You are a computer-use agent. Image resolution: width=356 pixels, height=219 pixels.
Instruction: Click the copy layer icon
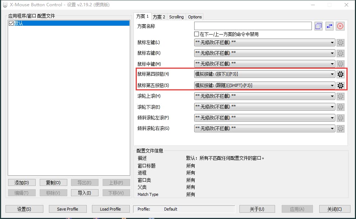(318, 26)
